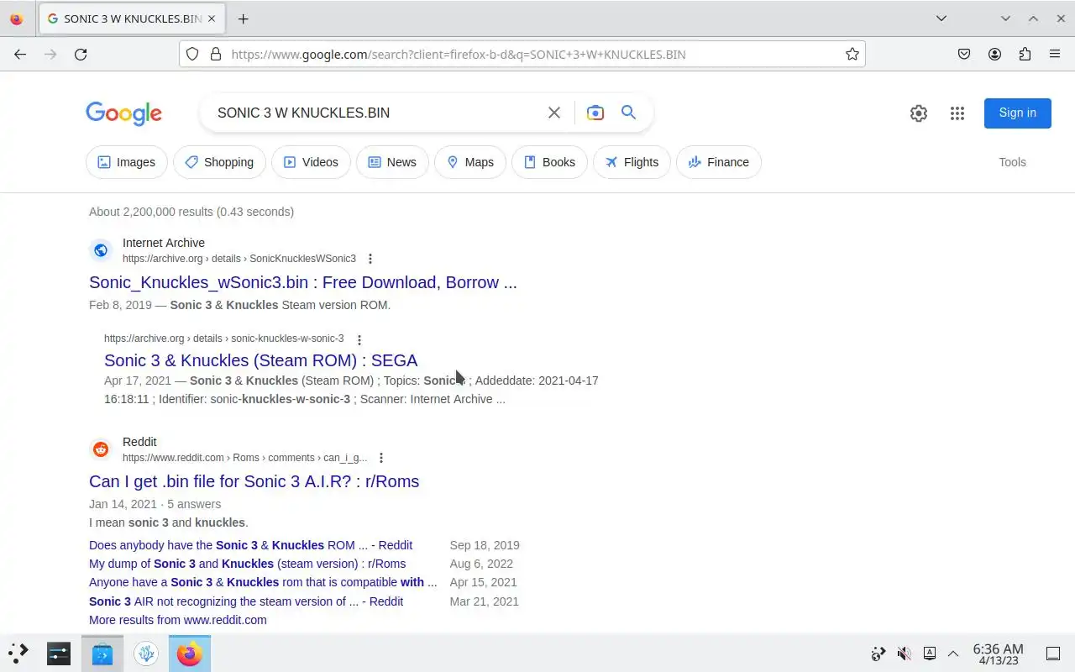Expand hidden system tray icons arrow
The width and height of the screenshot is (1075, 672).
point(953,654)
